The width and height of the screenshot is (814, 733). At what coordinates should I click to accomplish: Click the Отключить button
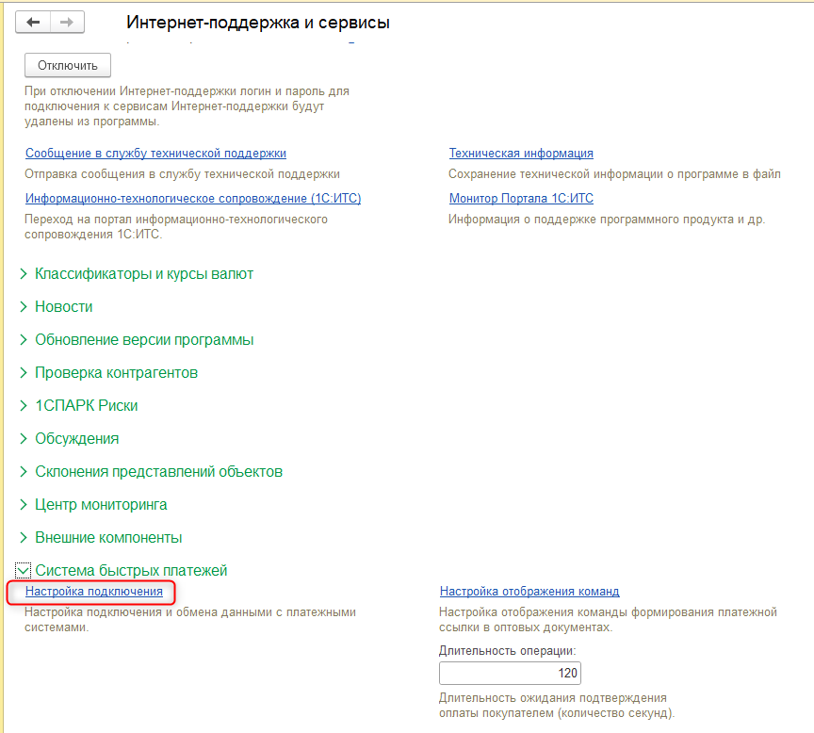click(x=68, y=65)
